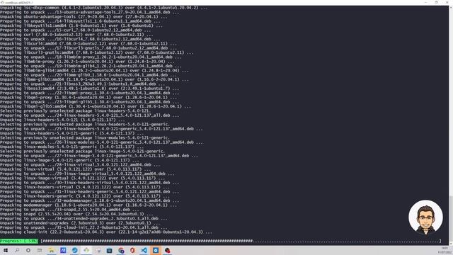
Task: Click line Unpacking libcurl4:amd64
Action: coord(88,44)
